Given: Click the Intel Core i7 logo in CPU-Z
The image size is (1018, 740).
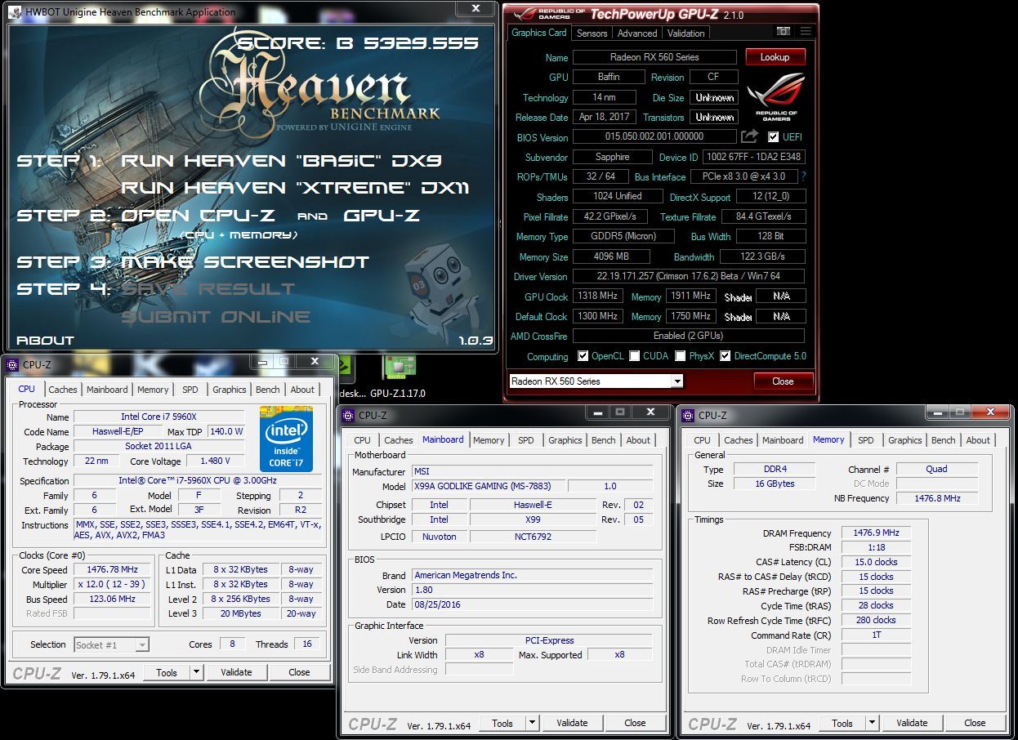Looking at the screenshot, I should point(286,438).
